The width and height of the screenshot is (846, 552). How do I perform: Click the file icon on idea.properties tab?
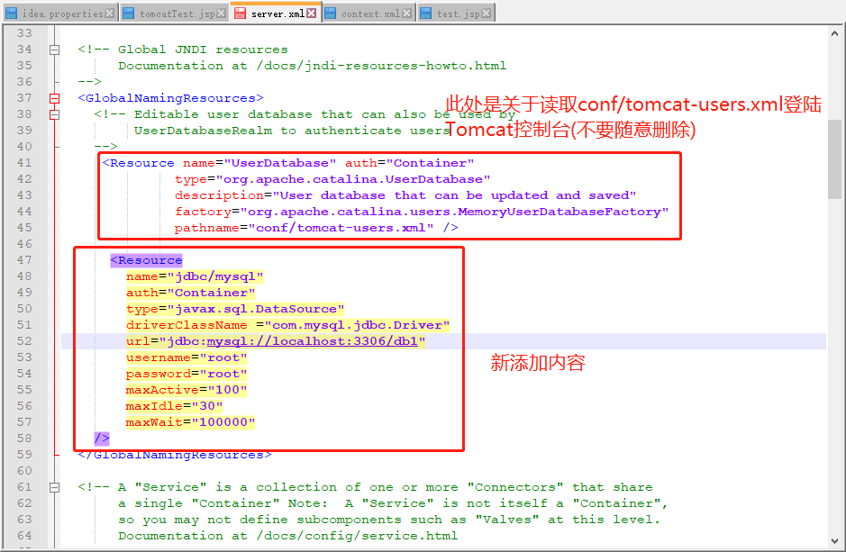tap(13, 13)
